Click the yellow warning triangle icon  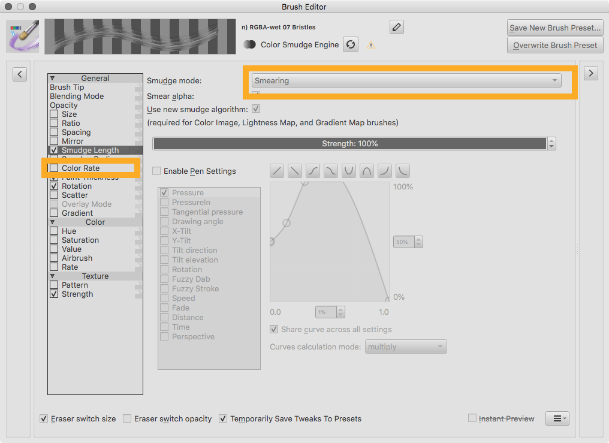[x=371, y=45]
